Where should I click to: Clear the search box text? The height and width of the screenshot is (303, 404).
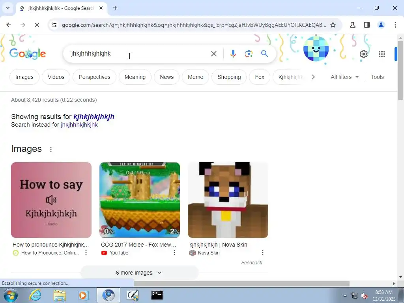[x=213, y=54]
